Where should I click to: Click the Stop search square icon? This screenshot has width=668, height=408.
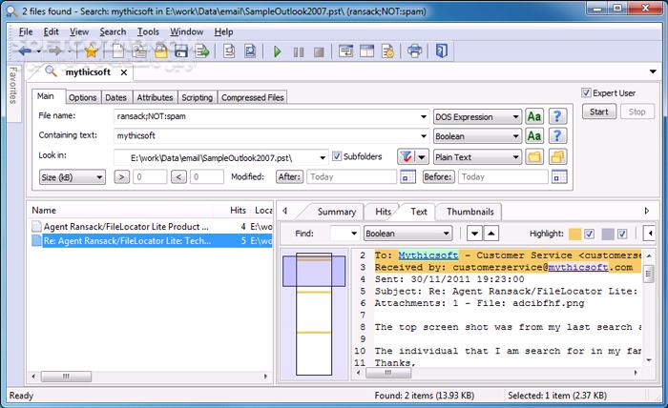pyautogui.click(x=319, y=51)
